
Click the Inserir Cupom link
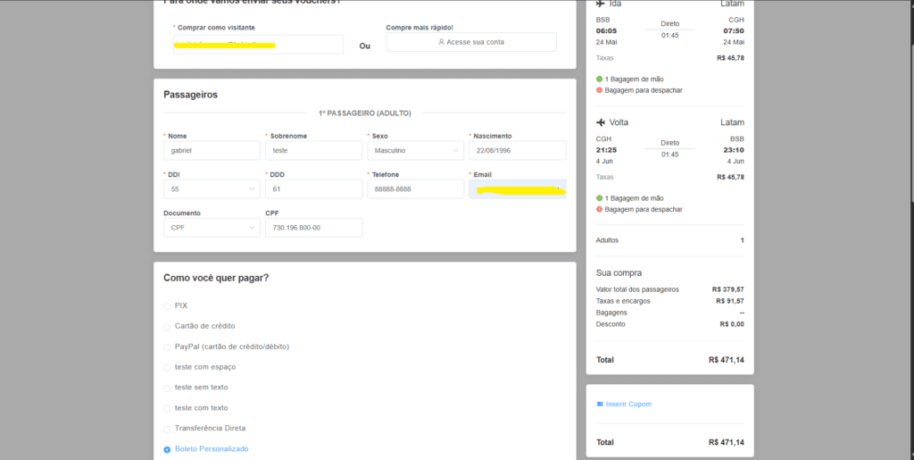tap(628, 405)
